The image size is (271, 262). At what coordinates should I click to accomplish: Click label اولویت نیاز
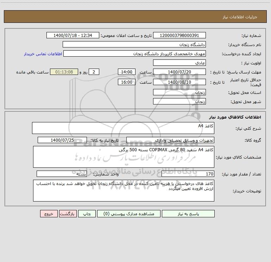click(x=251, y=63)
